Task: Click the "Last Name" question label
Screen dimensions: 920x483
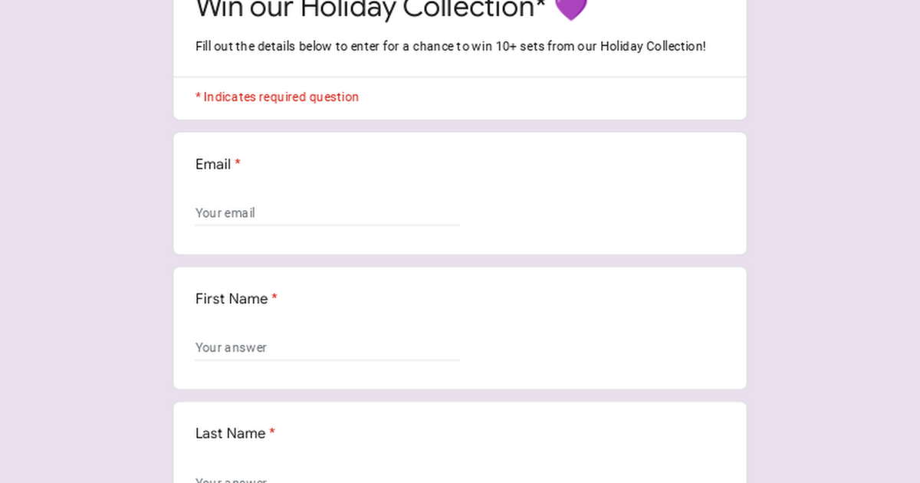Action: [x=230, y=433]
